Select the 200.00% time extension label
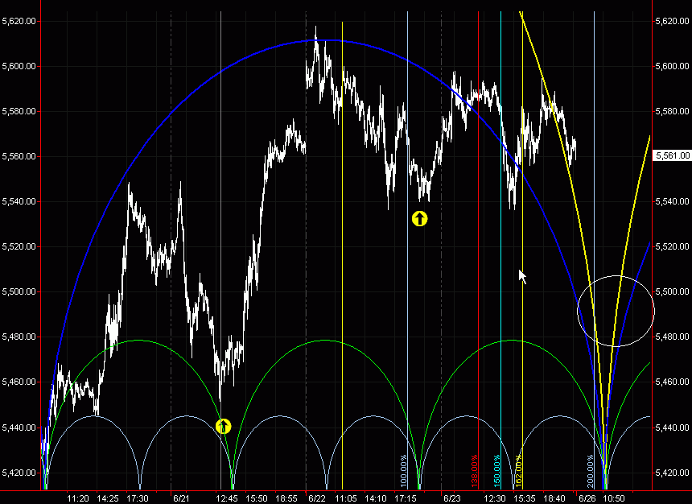The width and height of the screenshot is (692, 504). pos(590,470)
